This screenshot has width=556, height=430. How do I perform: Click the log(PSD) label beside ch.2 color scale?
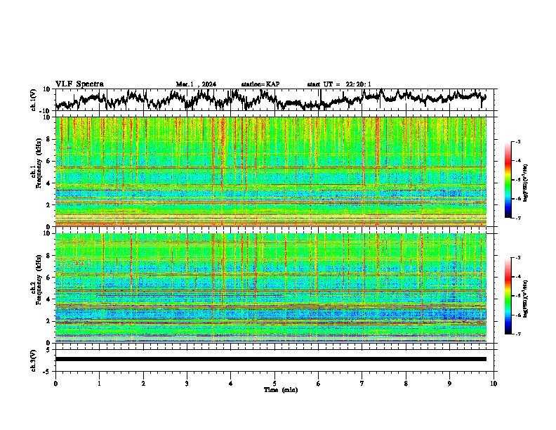click(x=526, y=299)
